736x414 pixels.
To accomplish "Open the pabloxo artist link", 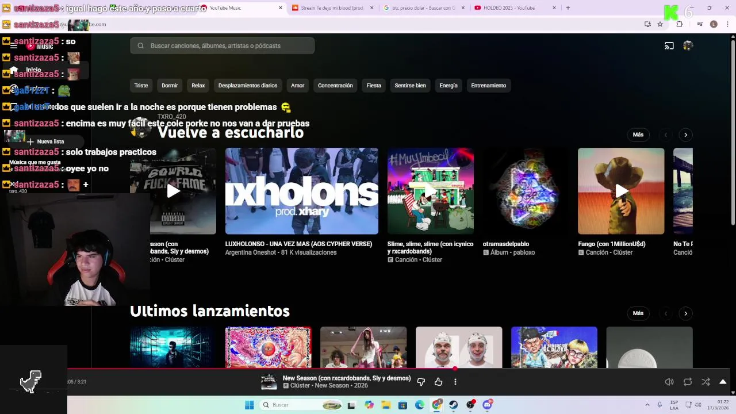I will 524,252.
